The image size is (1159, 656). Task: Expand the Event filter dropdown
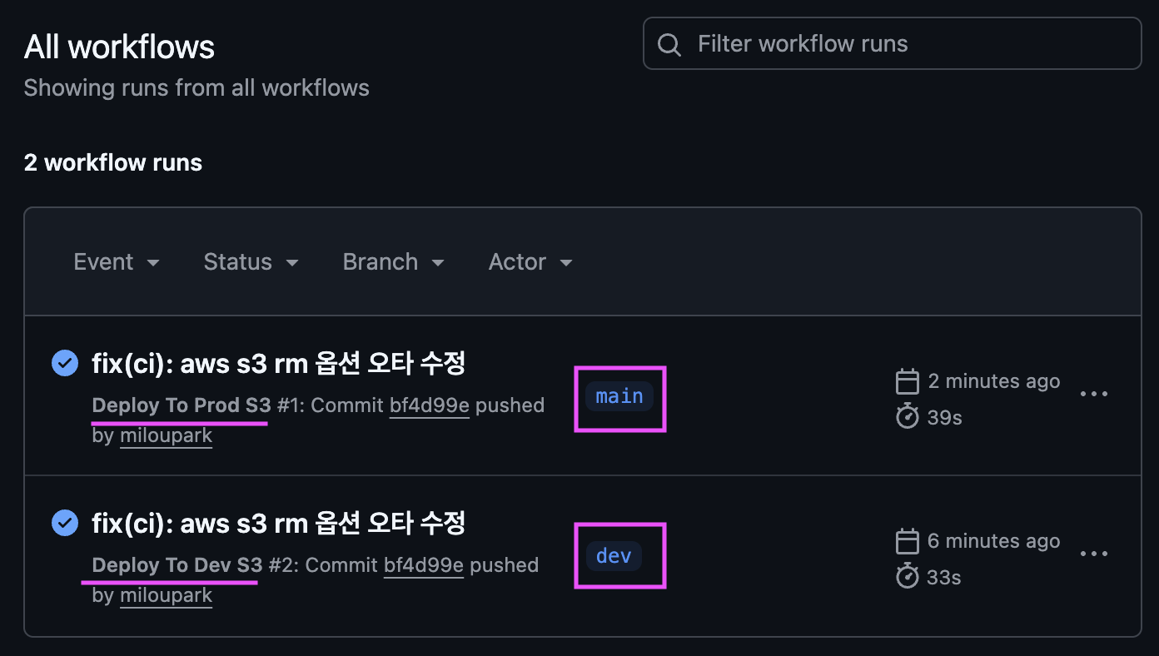pyautogui.click(x=117, y=262)
